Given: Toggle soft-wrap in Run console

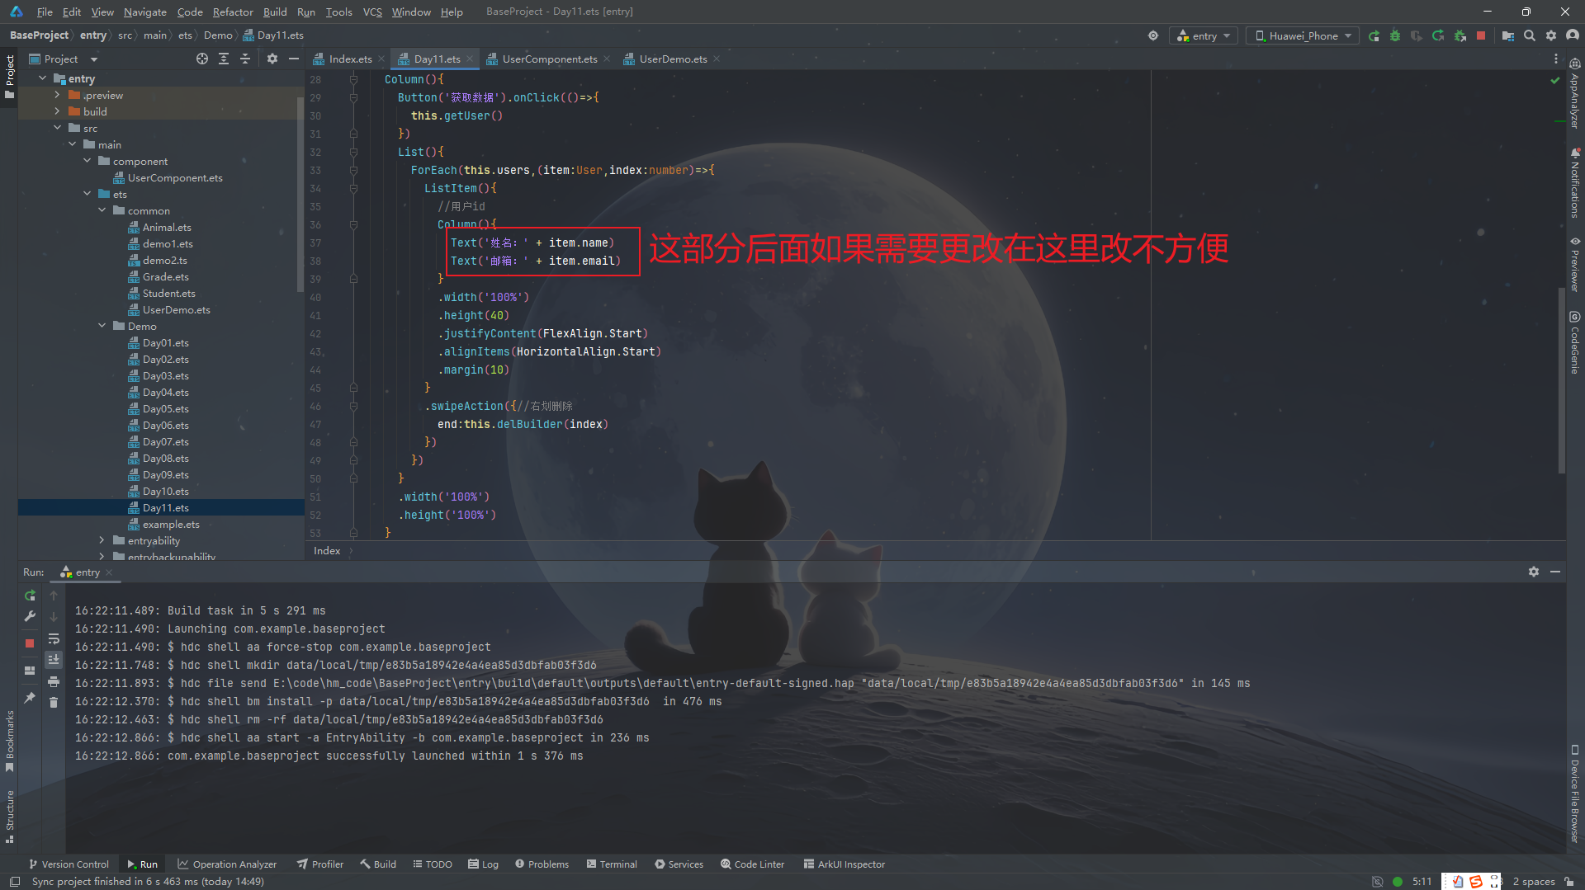Looking at the screenshot, I should [54, 638].
